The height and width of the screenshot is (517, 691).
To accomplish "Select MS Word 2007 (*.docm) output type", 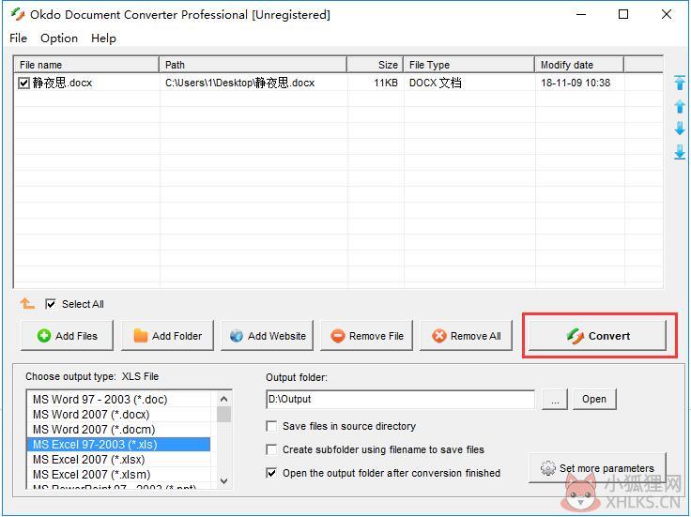I will click(118, 430).
